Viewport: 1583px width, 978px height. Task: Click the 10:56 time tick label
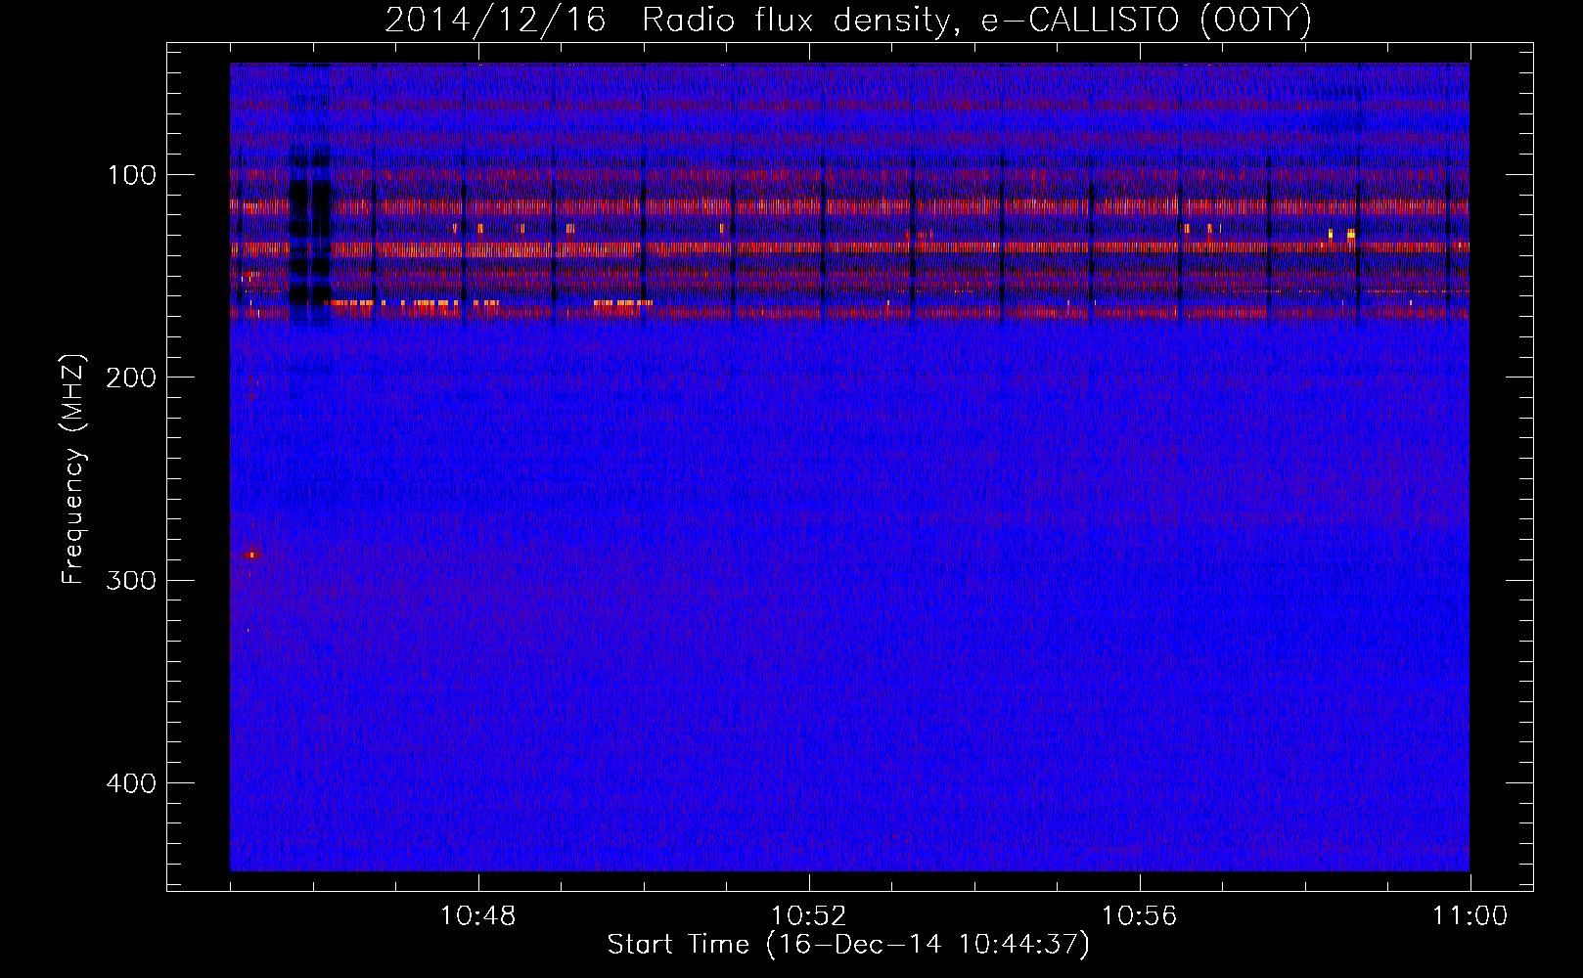tap(1140, 916)
